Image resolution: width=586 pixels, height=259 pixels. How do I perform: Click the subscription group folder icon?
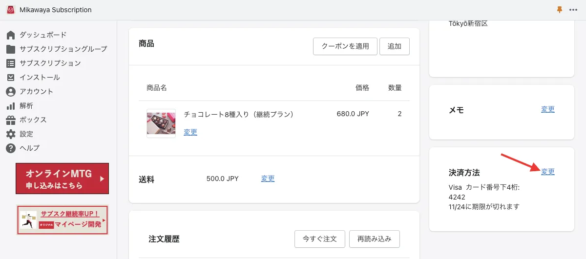(11, 49)
